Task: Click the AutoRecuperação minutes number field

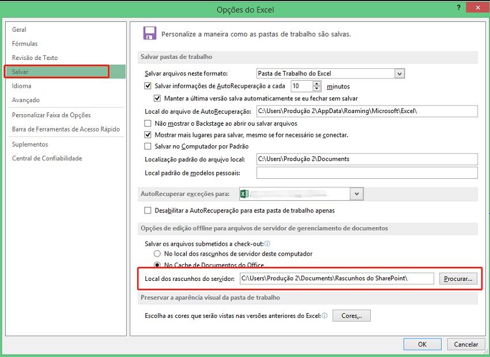Action: coord(302,86)
